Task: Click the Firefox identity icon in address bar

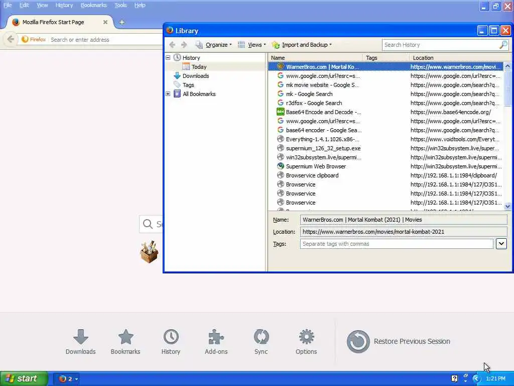Action: pyautogui.click(x=33, y=39)
